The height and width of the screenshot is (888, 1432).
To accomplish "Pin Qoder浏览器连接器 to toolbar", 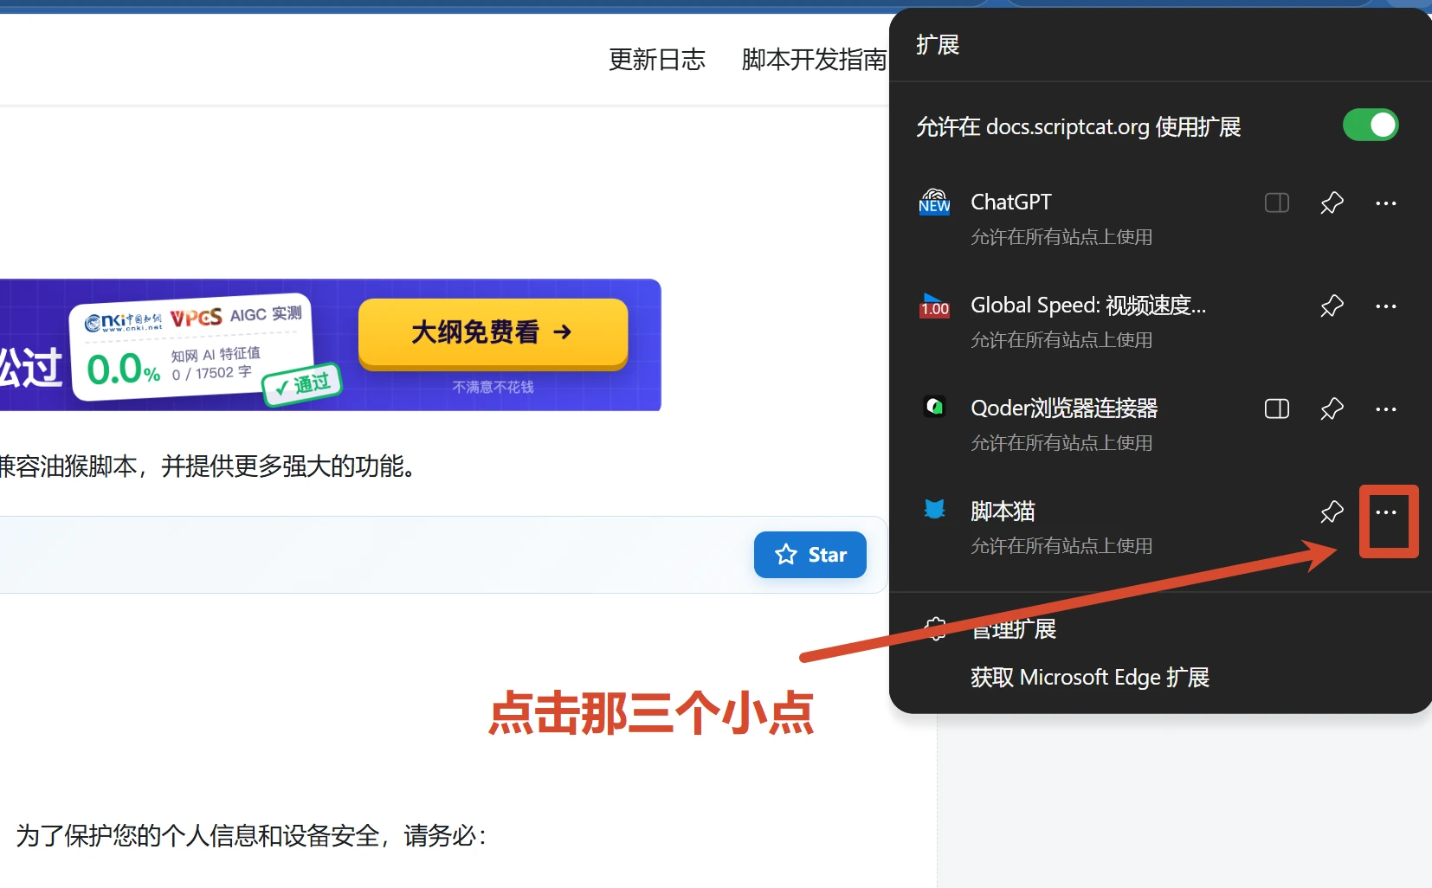I will pos(1332,409).
